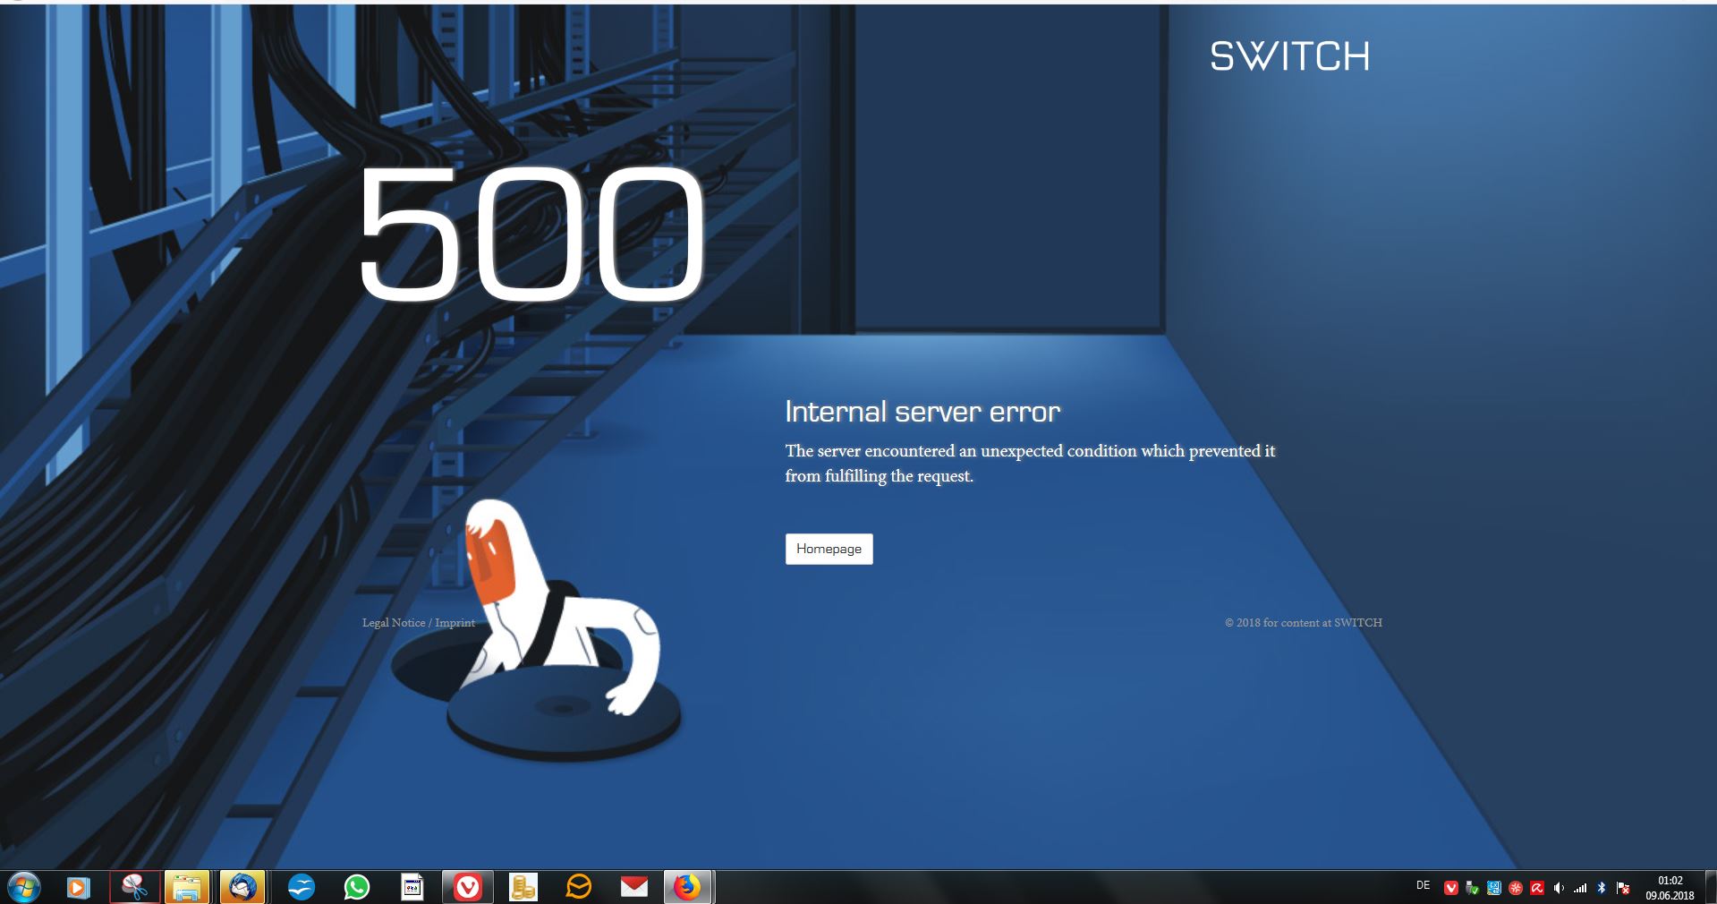
Task: Switch to the Firefox taskbar window
Action: (688, 888)
